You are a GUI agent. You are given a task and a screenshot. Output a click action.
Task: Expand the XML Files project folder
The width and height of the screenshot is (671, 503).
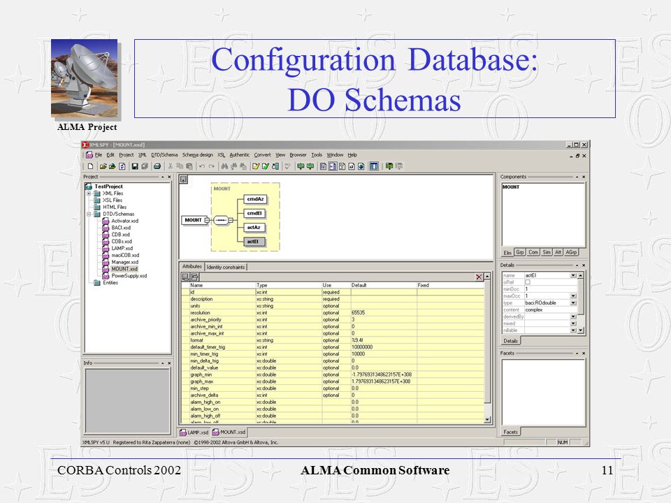click(x=89, y=194)
